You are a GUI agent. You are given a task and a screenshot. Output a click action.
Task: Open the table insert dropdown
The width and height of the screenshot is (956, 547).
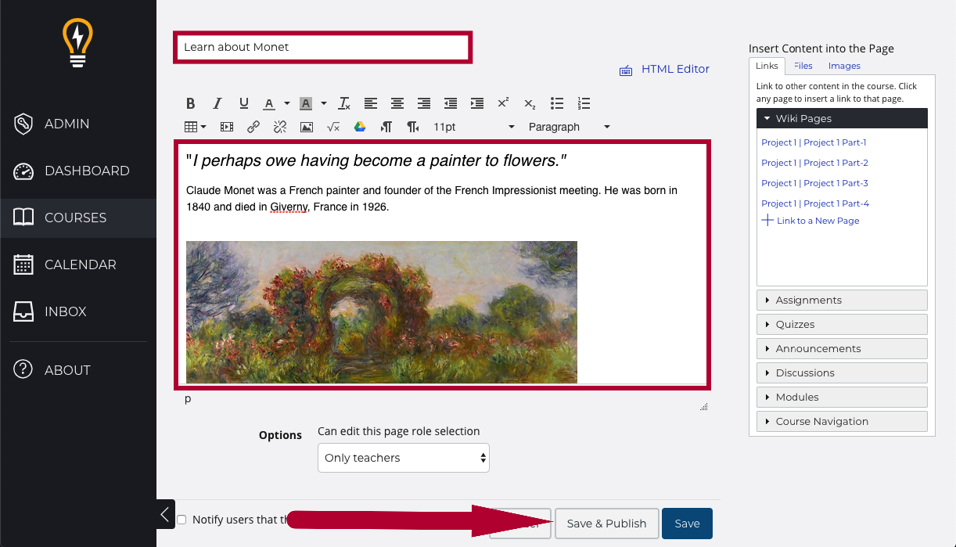195,127
